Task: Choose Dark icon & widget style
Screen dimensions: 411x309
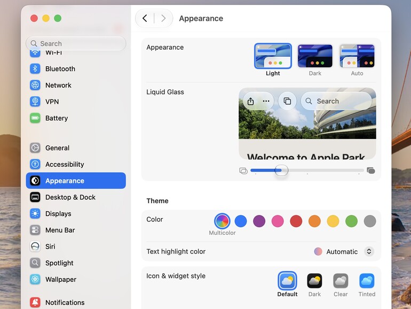Action: 314,281
